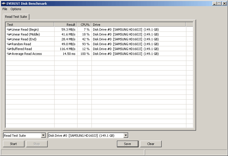Sort by the CPU% column header

pyautogui.click(x=84, y=24)
